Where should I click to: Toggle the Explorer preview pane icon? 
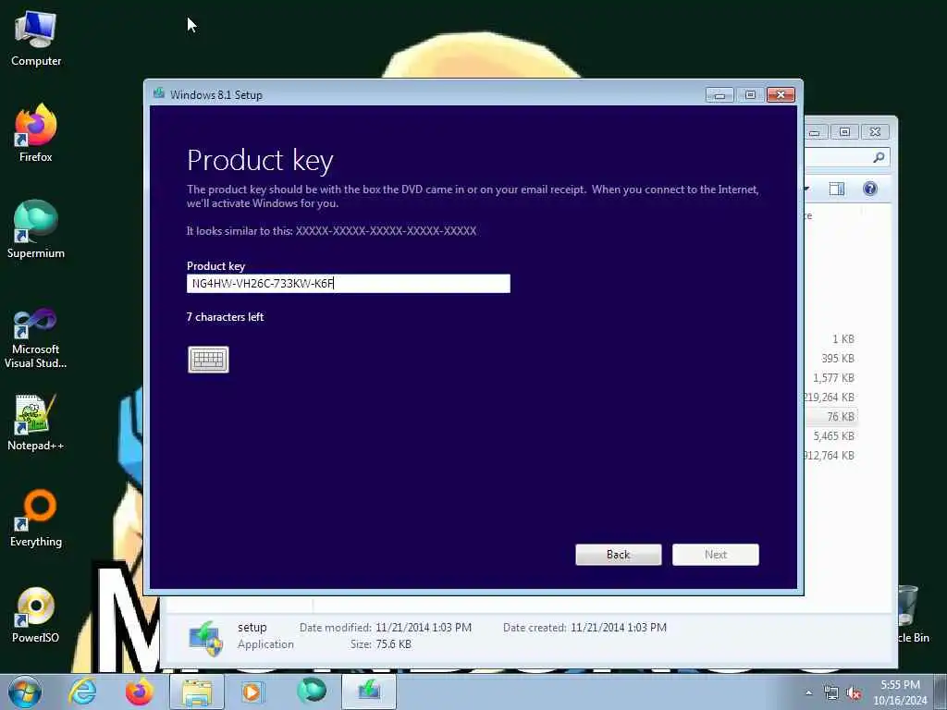click(x=836, y=189)
